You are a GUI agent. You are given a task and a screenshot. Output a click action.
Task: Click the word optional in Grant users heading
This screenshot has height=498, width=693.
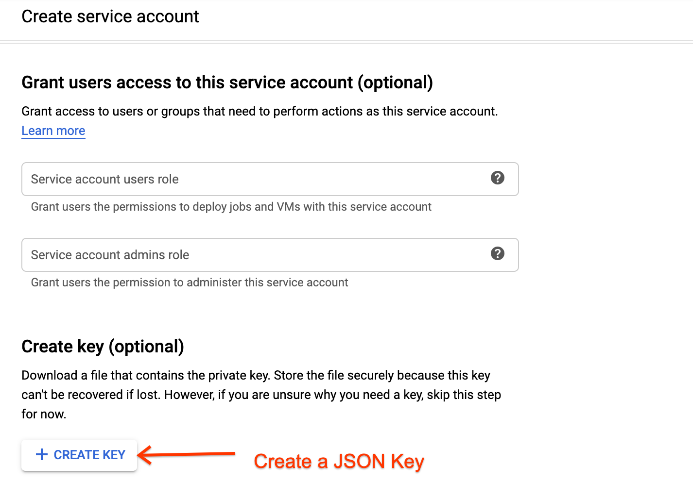tap(395, 83)
